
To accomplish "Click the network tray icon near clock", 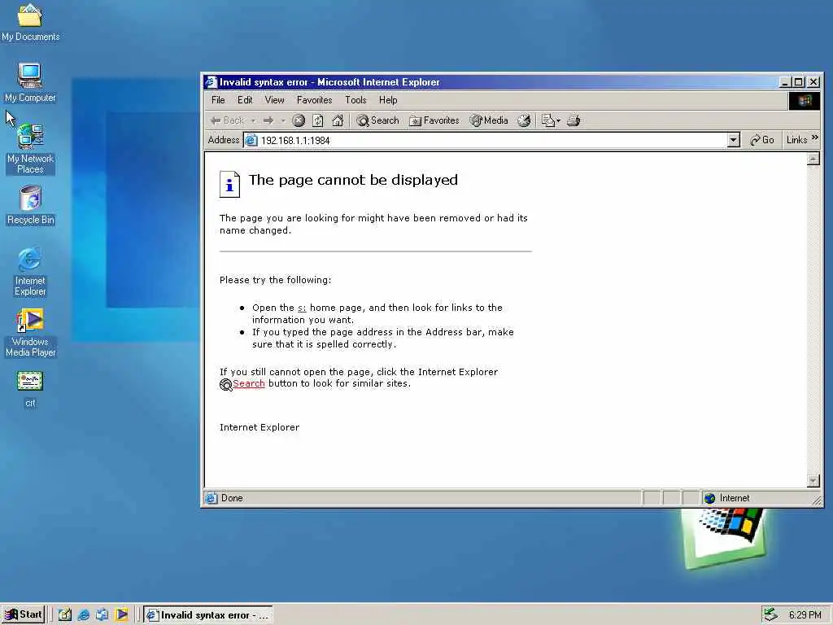I will click(770, 615).
